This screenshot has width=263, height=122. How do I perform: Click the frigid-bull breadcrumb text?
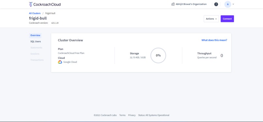click(x=50, y=13)
